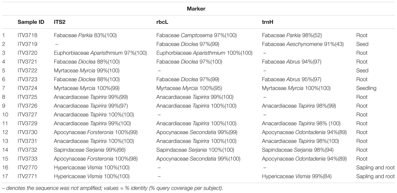Click sample ID ITV3722
Viewport: 397px width, 193px height.
pyautogui.click(x=28, y=70)
